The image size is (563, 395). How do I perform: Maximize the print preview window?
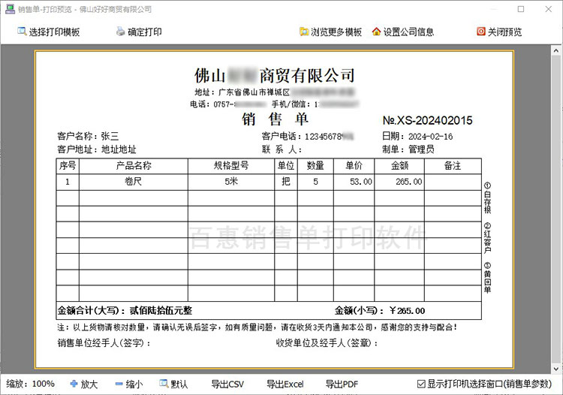pyautogui.click(x=521, y=9)
